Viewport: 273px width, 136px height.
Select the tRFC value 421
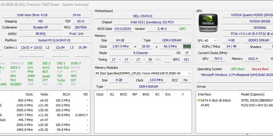pos(186,60)
